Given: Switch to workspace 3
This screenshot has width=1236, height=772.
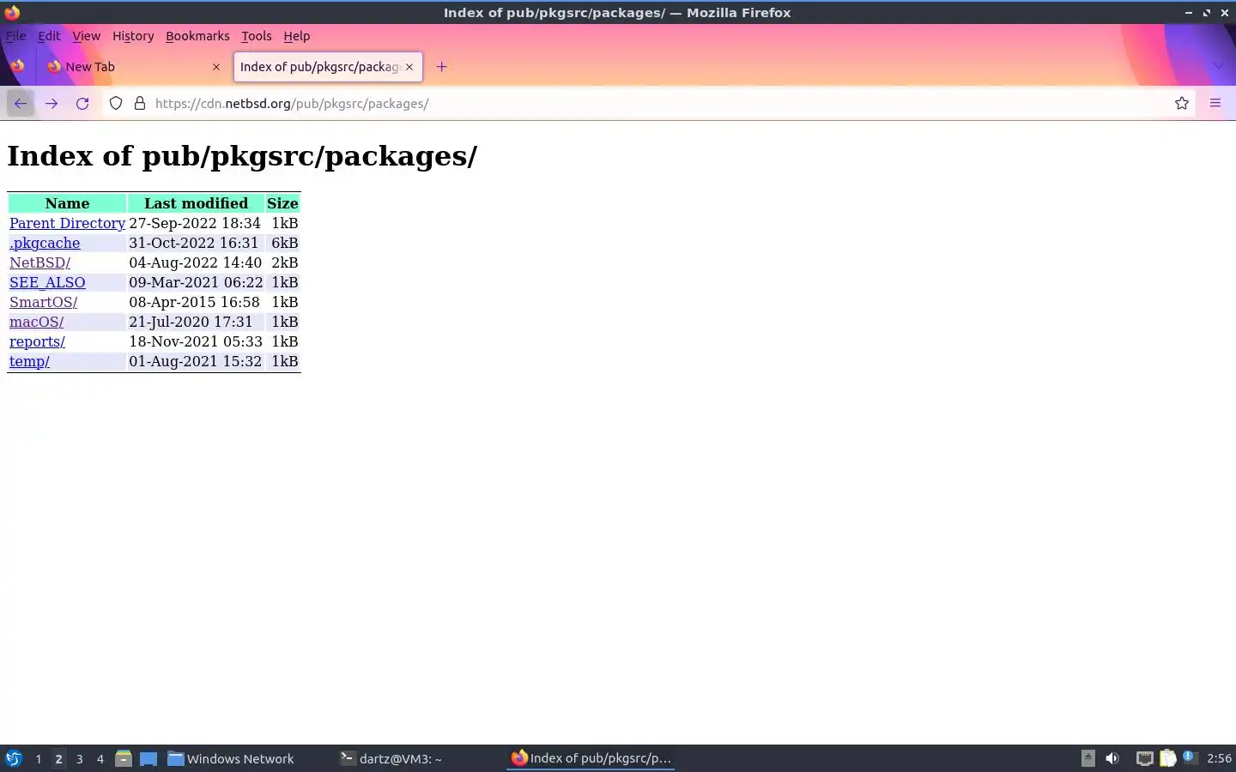Looking at the screenshot, I should tap(79, 759).
